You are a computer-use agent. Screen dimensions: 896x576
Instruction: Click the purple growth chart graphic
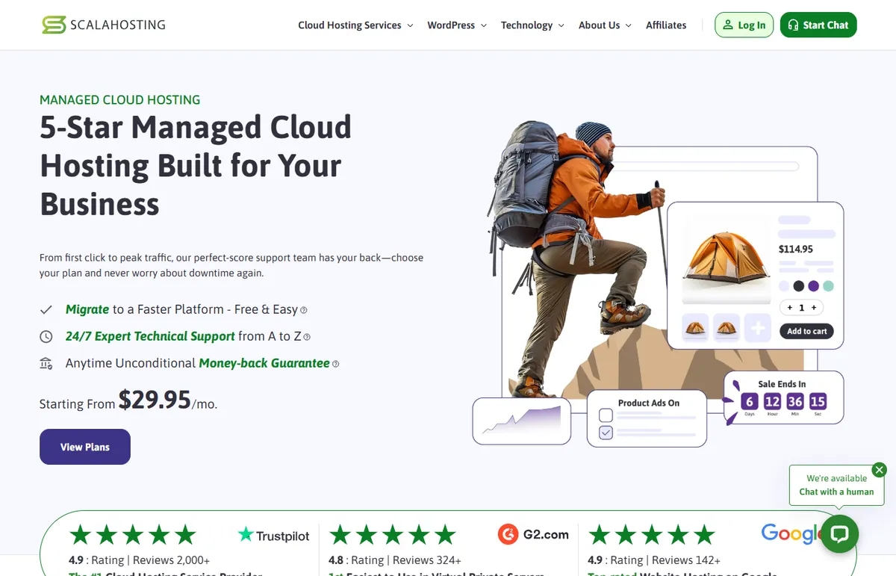[x=522, y=421]
